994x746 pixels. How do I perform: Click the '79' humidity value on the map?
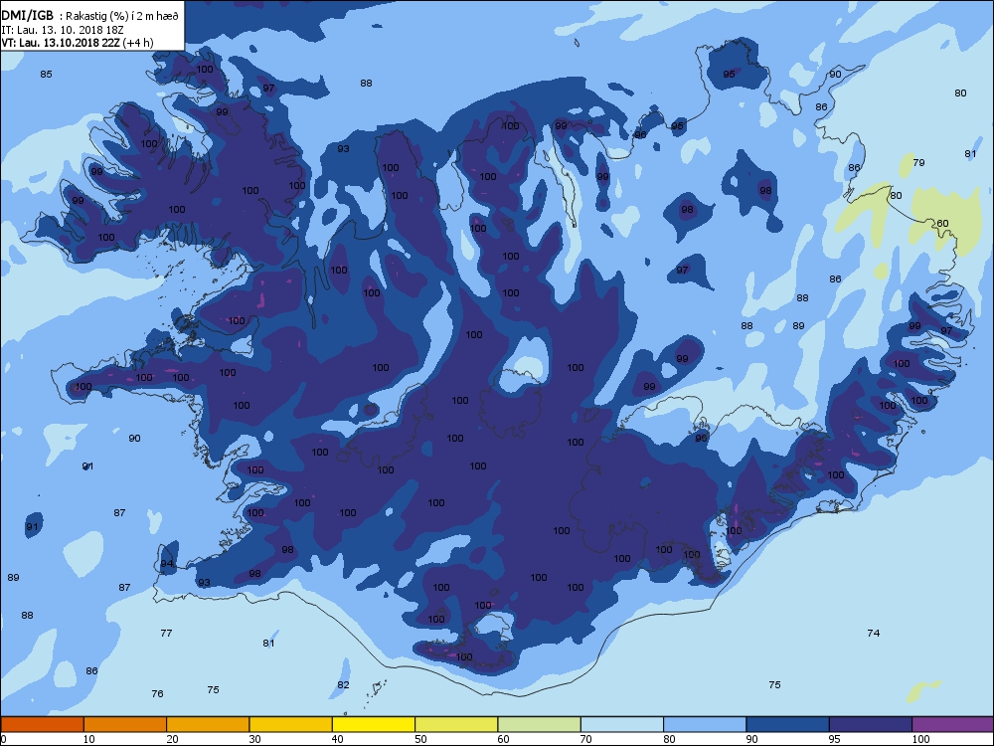pyautogui.click(x=918, y=163)
